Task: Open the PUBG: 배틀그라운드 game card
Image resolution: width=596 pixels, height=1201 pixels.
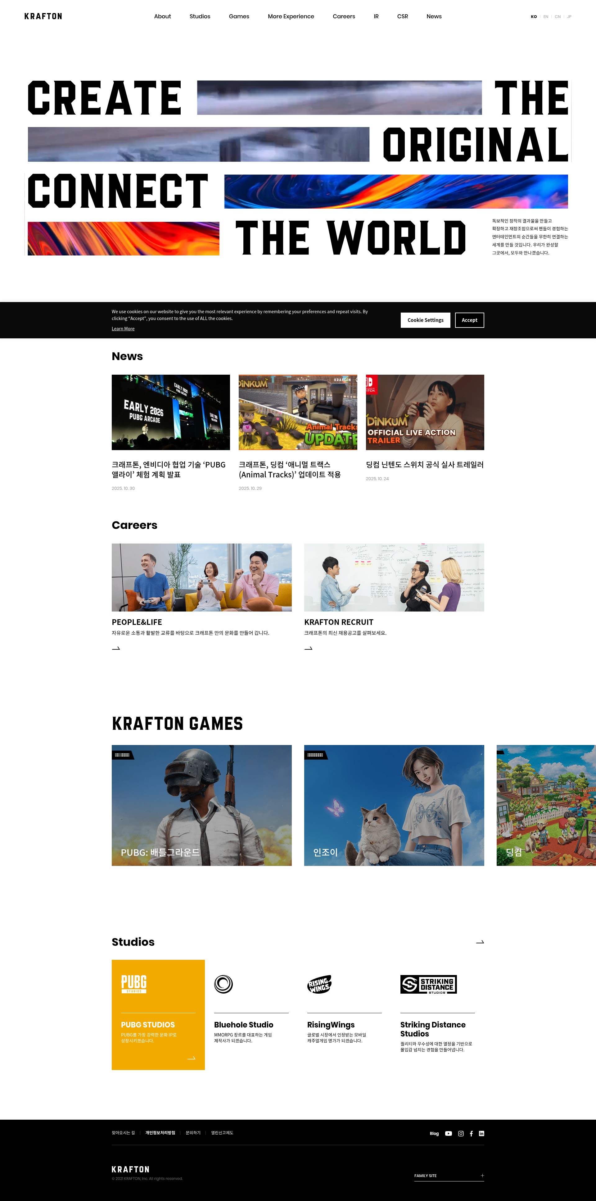Action: [201, 805]
